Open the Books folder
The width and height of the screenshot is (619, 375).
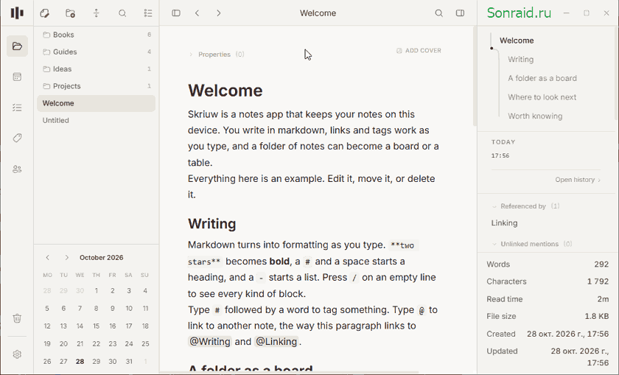coord(97,35)
